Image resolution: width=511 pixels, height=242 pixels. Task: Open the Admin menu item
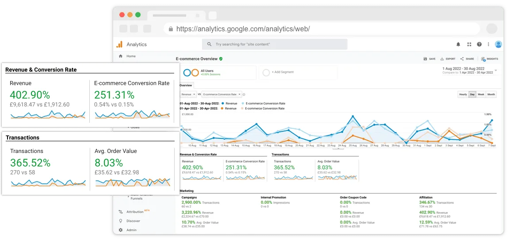(x=131, y=230)
